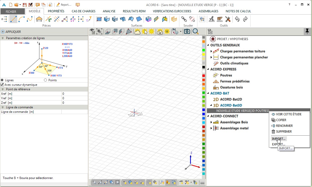Select the arc drawing tool
This screenshot has width=312, height=187.
pos(22,19)
